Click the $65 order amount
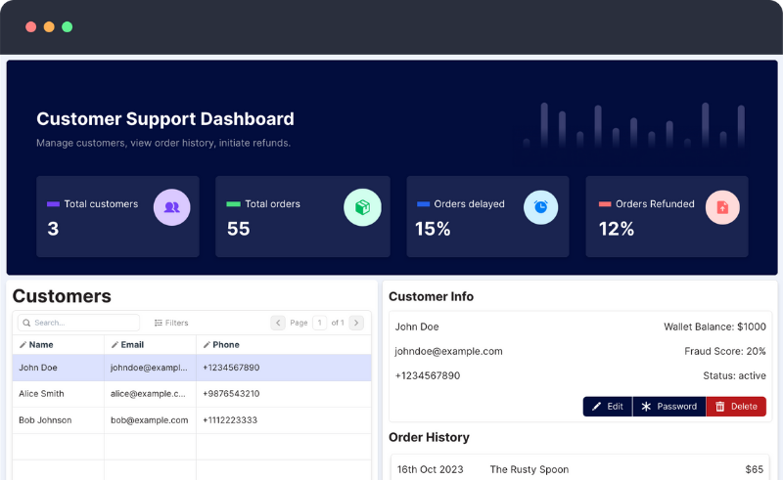The image size is (783, 480). [755, 469]
